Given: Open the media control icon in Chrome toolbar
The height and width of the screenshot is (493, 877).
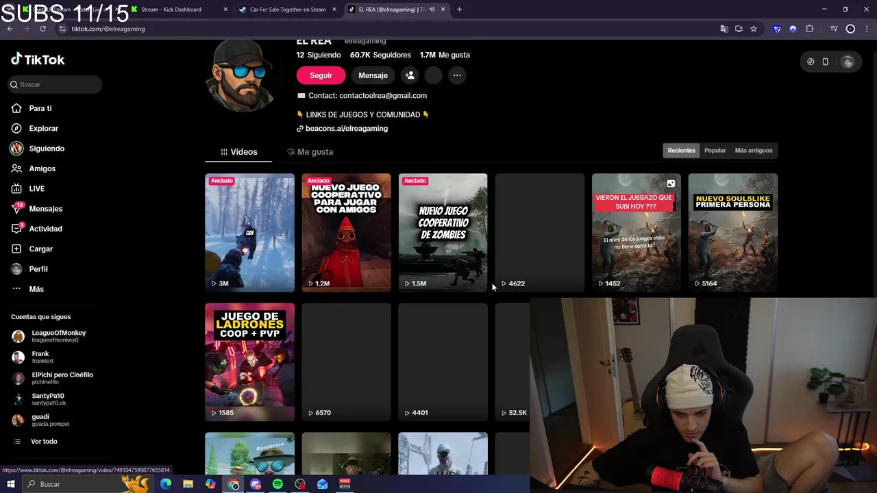Looking at the screenshot, I should pos(834,29).
